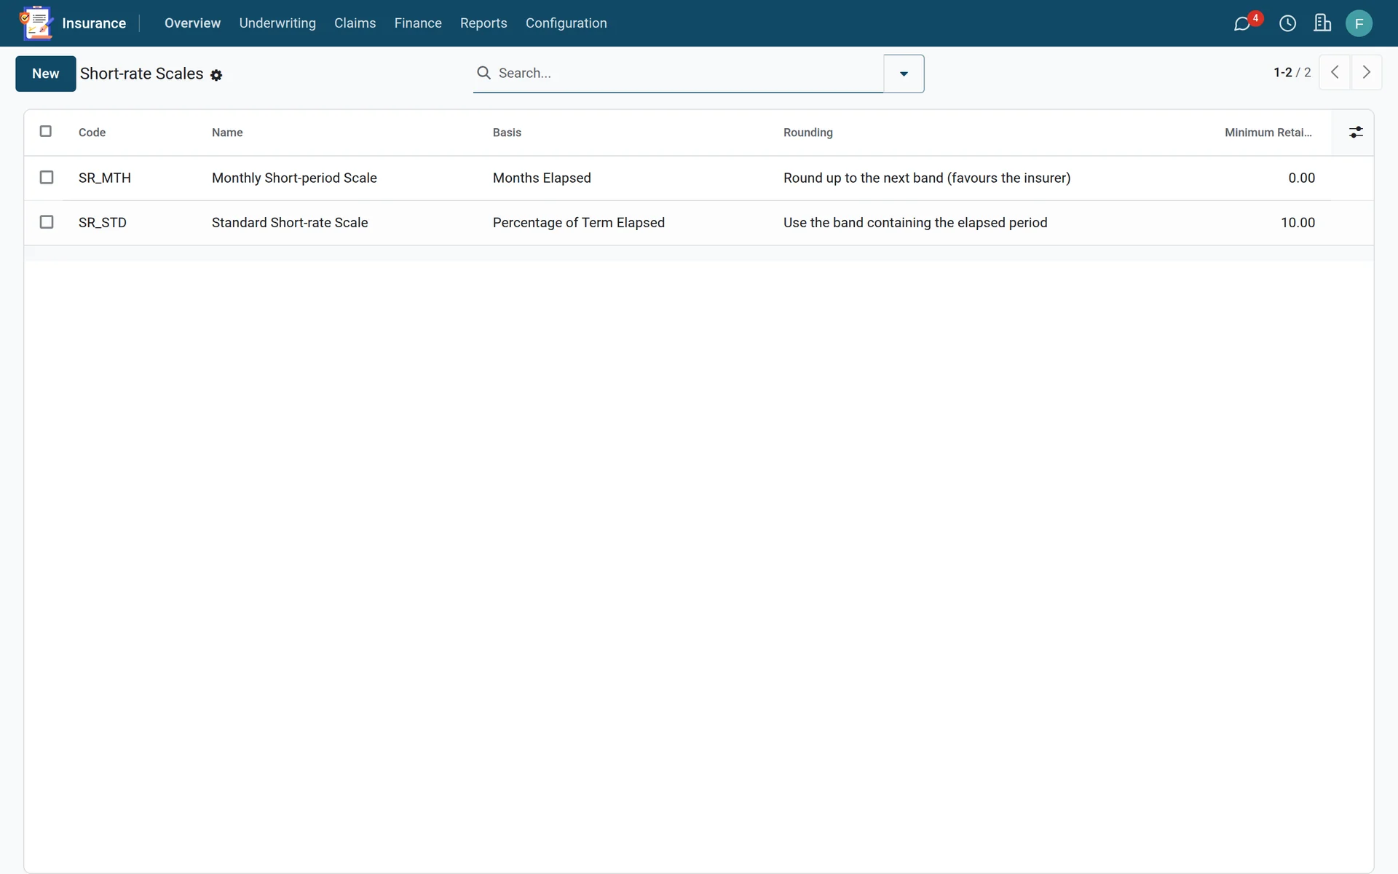
Task: Expand the search options dropdown arrow
Action: (904, 74)
